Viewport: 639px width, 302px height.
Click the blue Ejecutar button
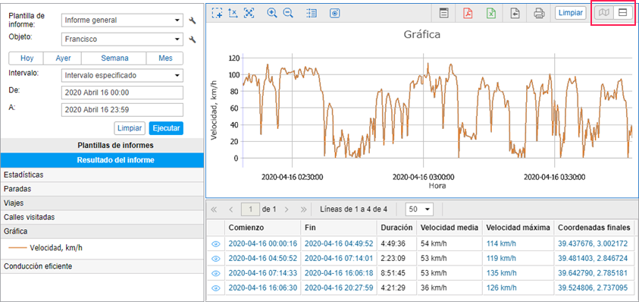click(x=166, y=128)
